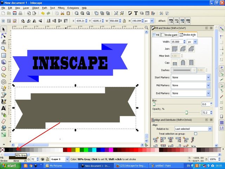Viewport: 225px width, 169px height.
Task: Pick the magenta palette swatch
Action: point(111,150)
